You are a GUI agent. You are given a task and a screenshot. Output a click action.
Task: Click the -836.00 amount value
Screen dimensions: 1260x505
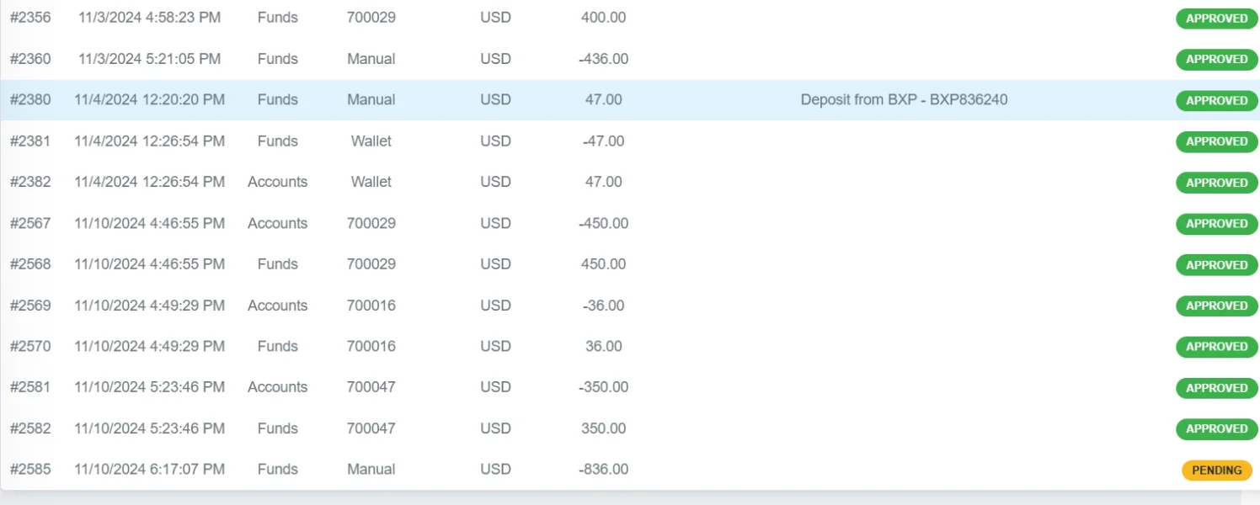tap(603, 470)
